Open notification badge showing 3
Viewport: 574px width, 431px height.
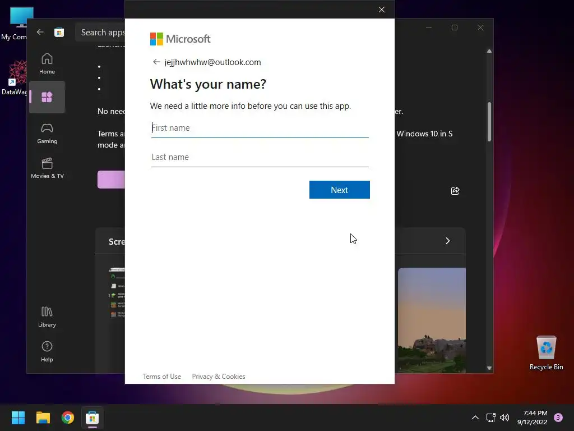pos(558,418)
